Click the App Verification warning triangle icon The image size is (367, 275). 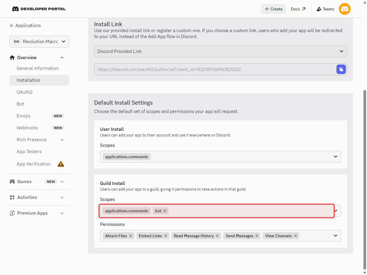tap(61, 164)
